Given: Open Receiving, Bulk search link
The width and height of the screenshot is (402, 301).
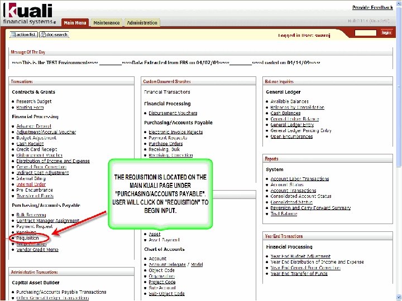Looking at the screenshot, I should coord(164,149).
